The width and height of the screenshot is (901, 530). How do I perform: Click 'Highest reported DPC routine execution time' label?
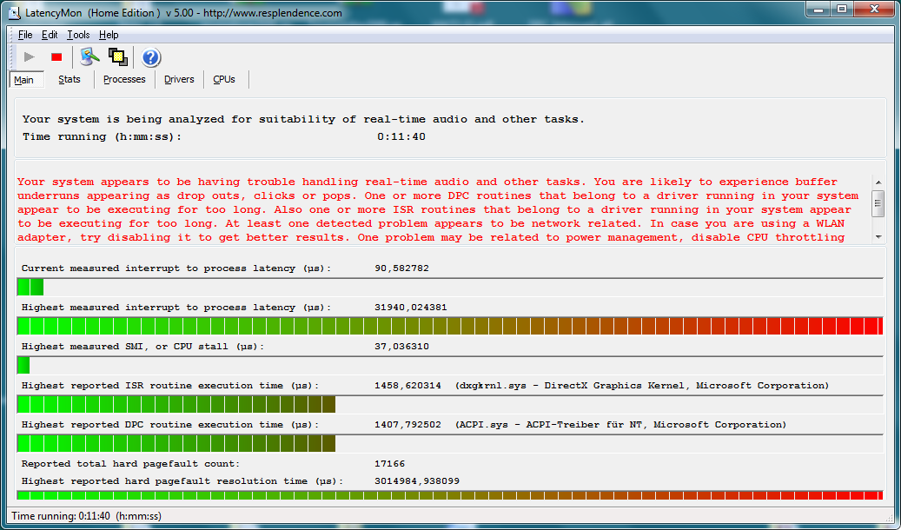(x=169, y=425)
